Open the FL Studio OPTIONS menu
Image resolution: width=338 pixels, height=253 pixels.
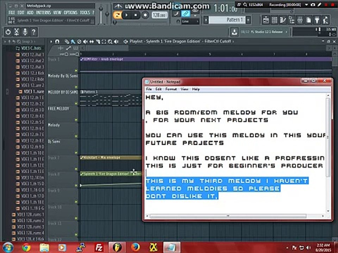click(x=70, y=13)
